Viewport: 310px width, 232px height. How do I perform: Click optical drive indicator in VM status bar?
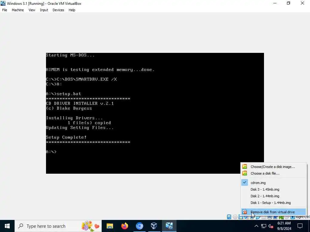235,217
